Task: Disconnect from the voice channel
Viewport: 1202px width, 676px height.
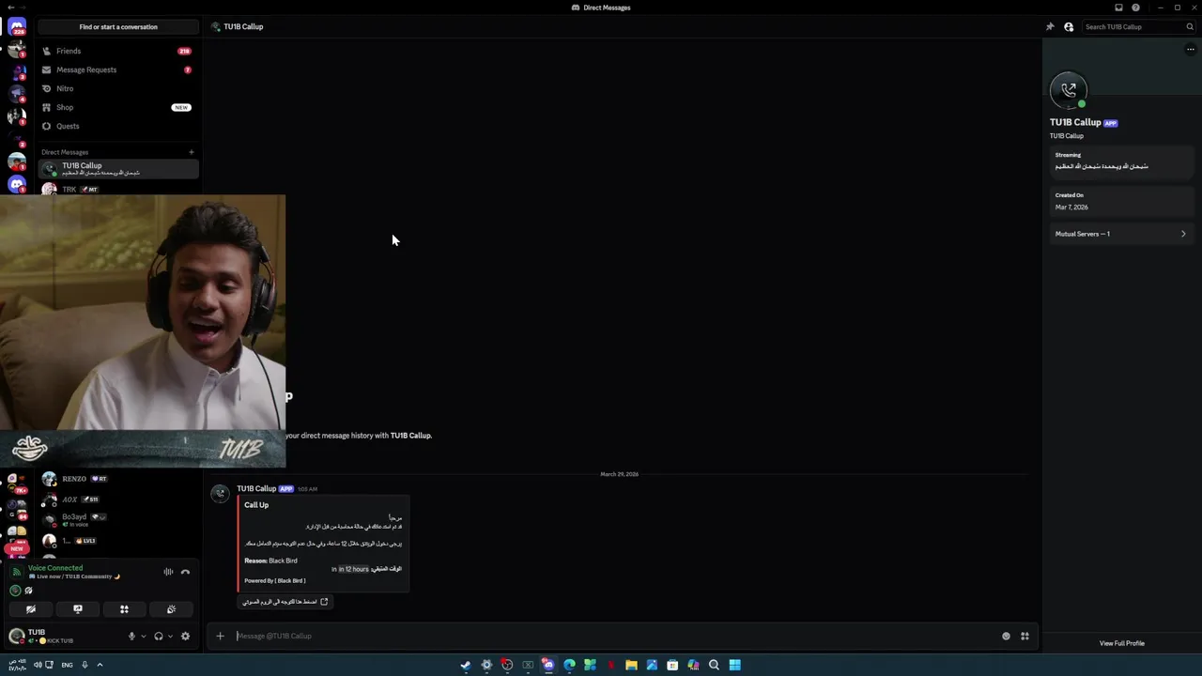Action: (x=185, y=572)
